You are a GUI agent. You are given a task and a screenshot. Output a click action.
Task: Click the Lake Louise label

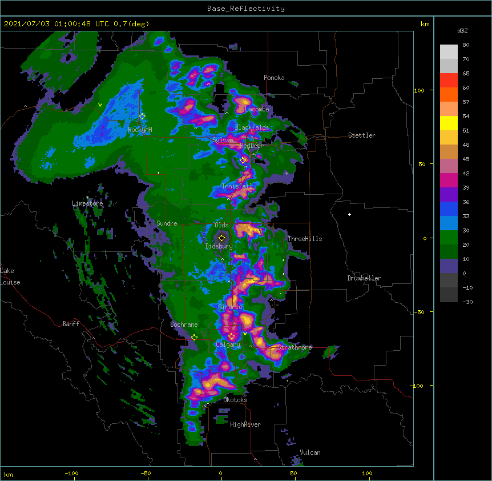10,276
